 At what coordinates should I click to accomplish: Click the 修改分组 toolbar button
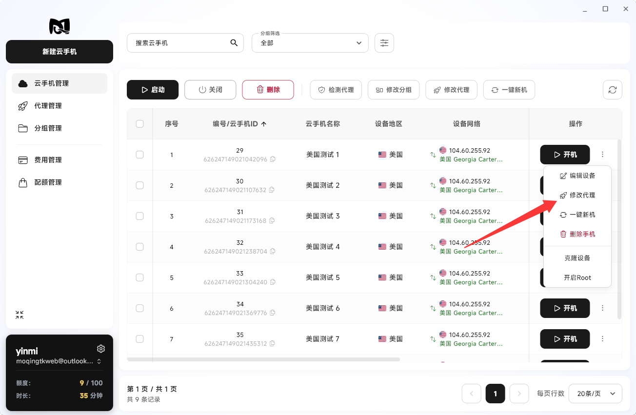coord(394,90)
